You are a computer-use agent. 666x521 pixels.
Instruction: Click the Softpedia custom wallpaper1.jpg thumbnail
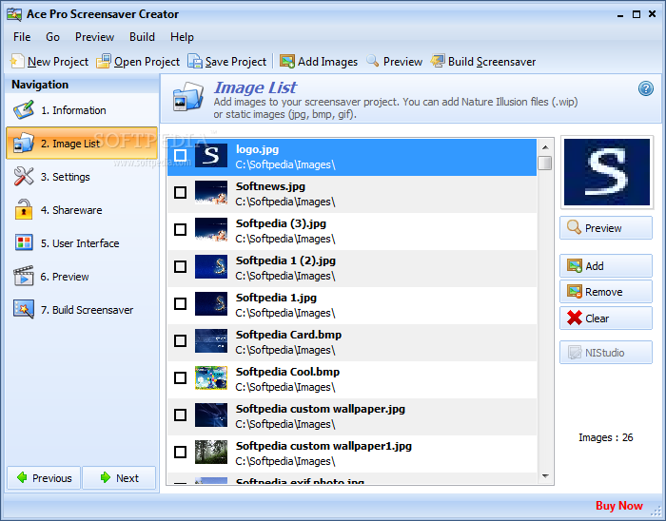(x=211, y=452)
